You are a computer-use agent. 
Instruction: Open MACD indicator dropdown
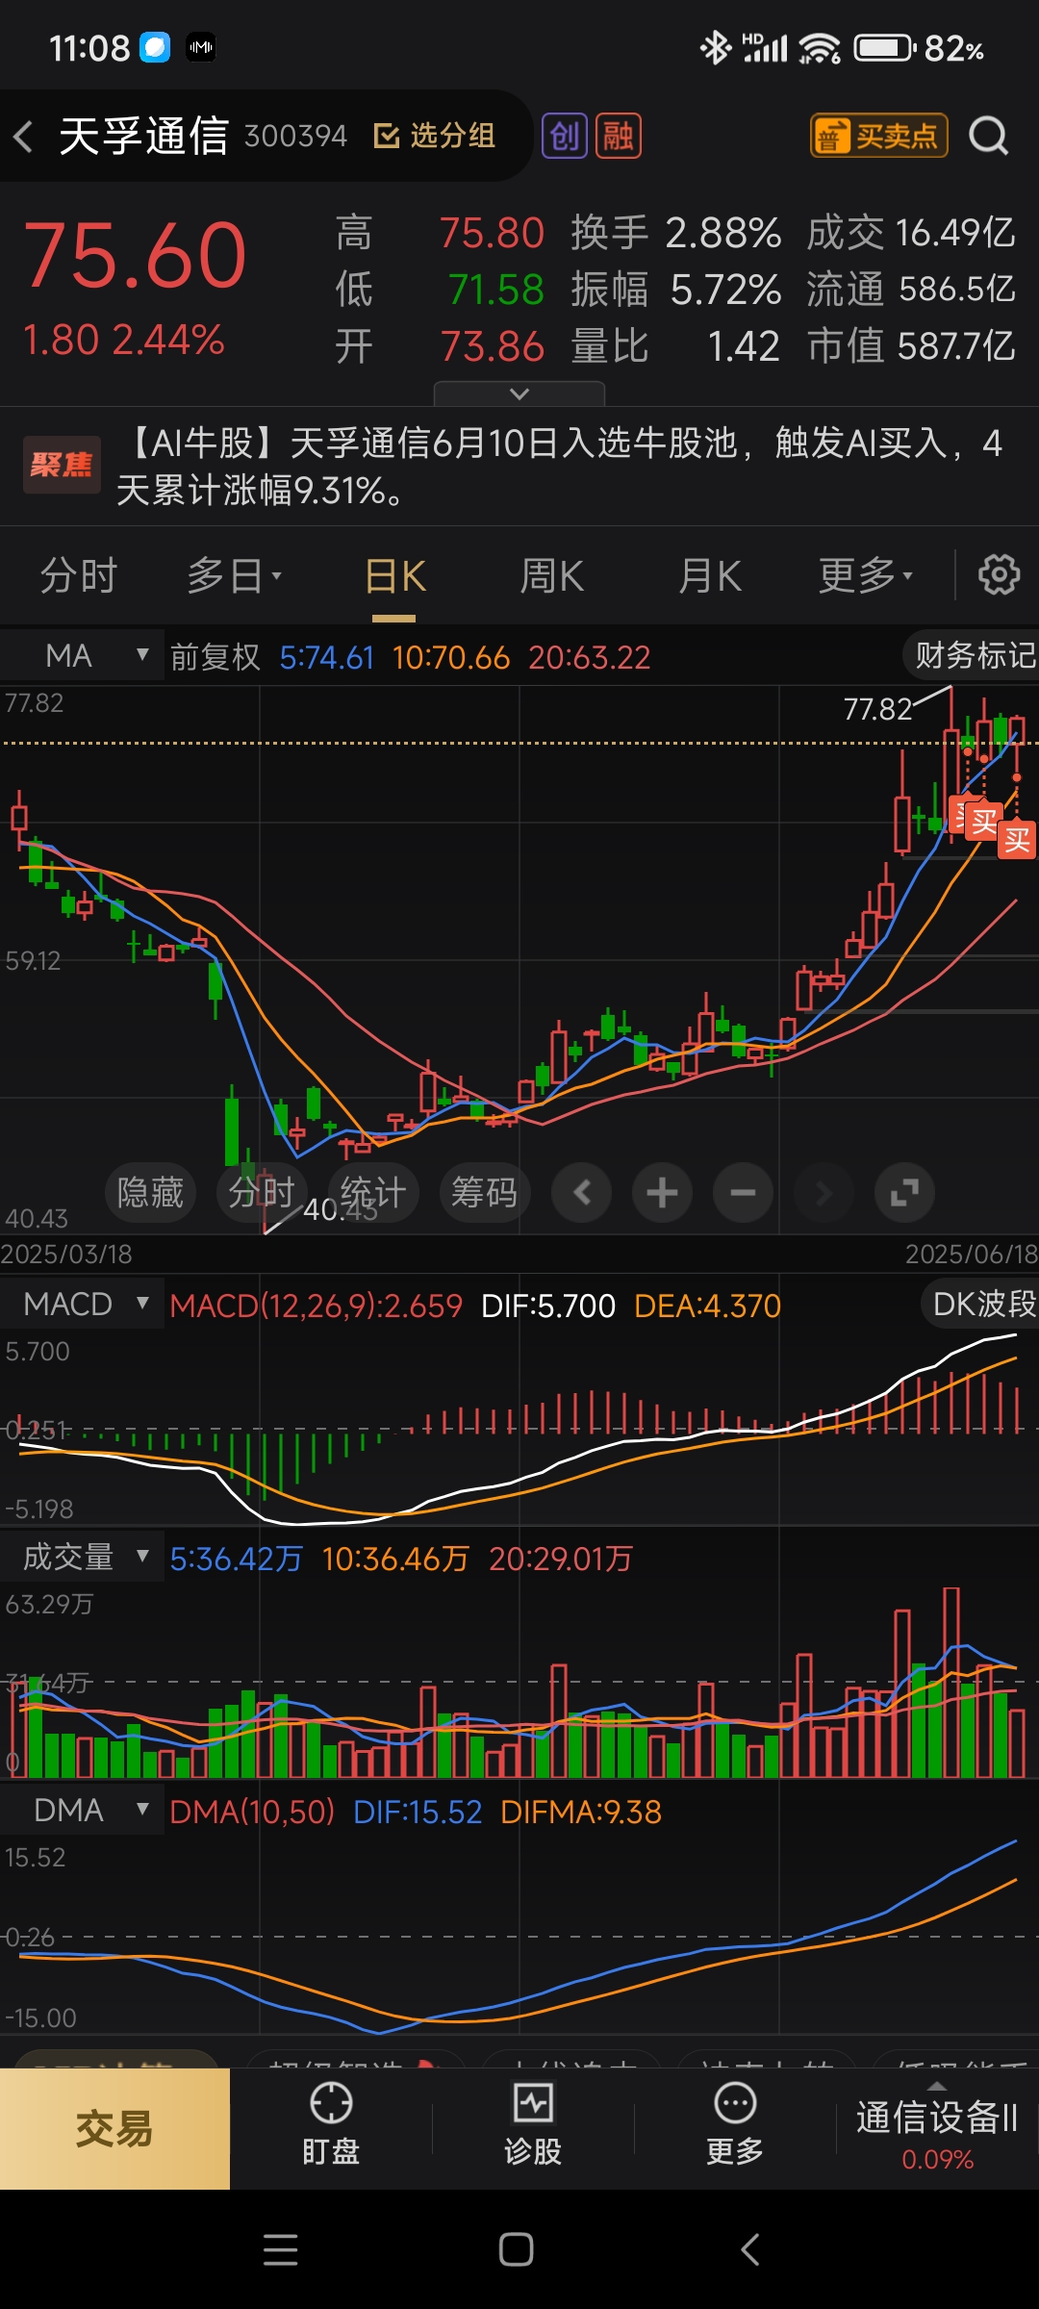click(82, 1305)
